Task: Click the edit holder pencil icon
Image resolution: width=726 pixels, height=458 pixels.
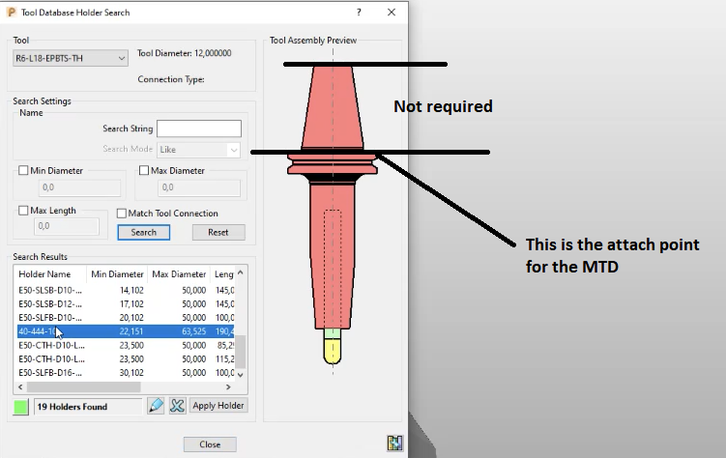Action: tap(156, 406)
